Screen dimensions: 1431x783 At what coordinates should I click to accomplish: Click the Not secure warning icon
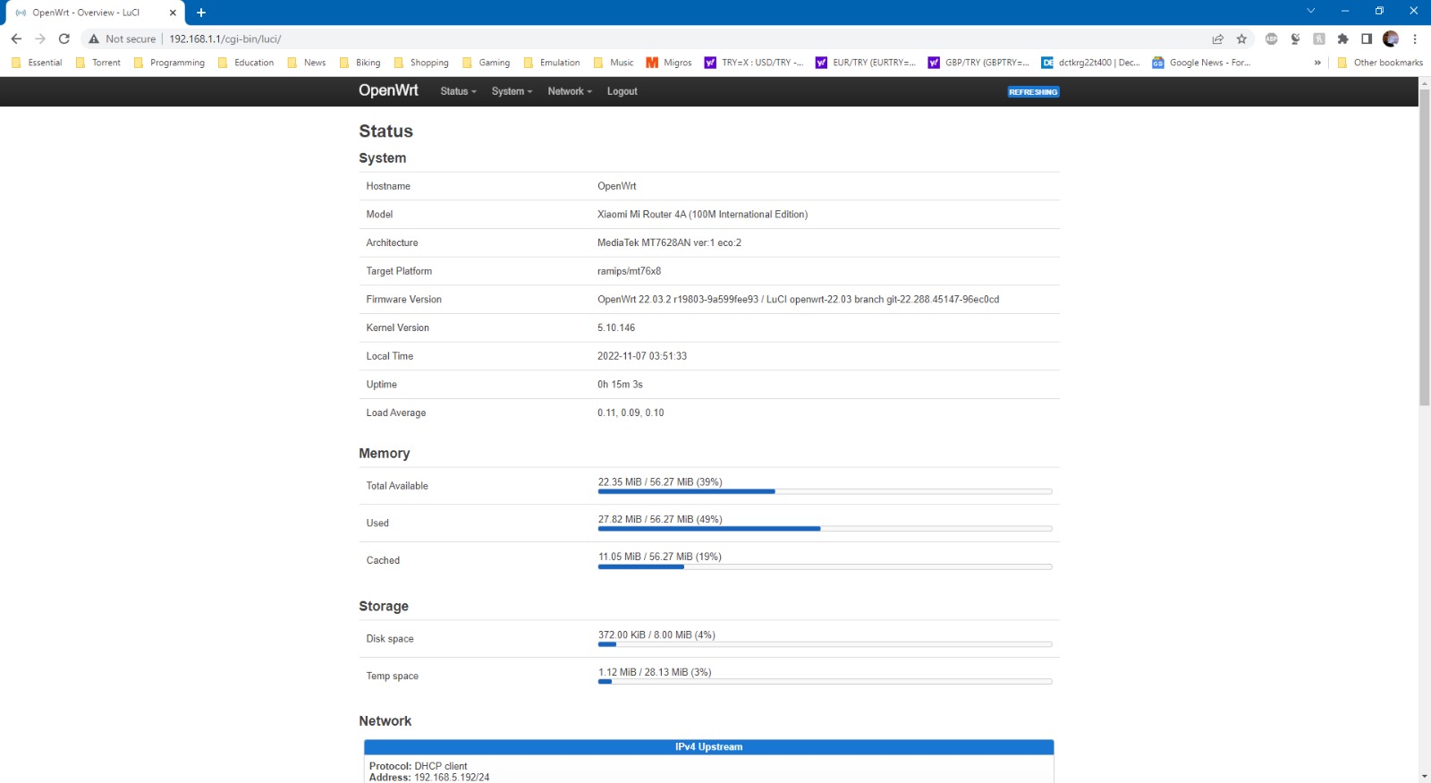(x=94, y=38)
